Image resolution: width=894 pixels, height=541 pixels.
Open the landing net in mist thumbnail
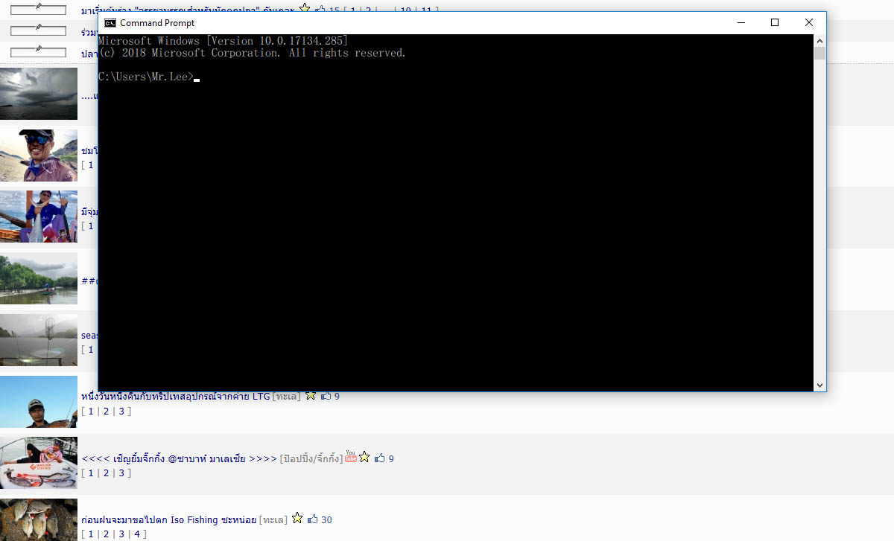(x=39, y=340)
